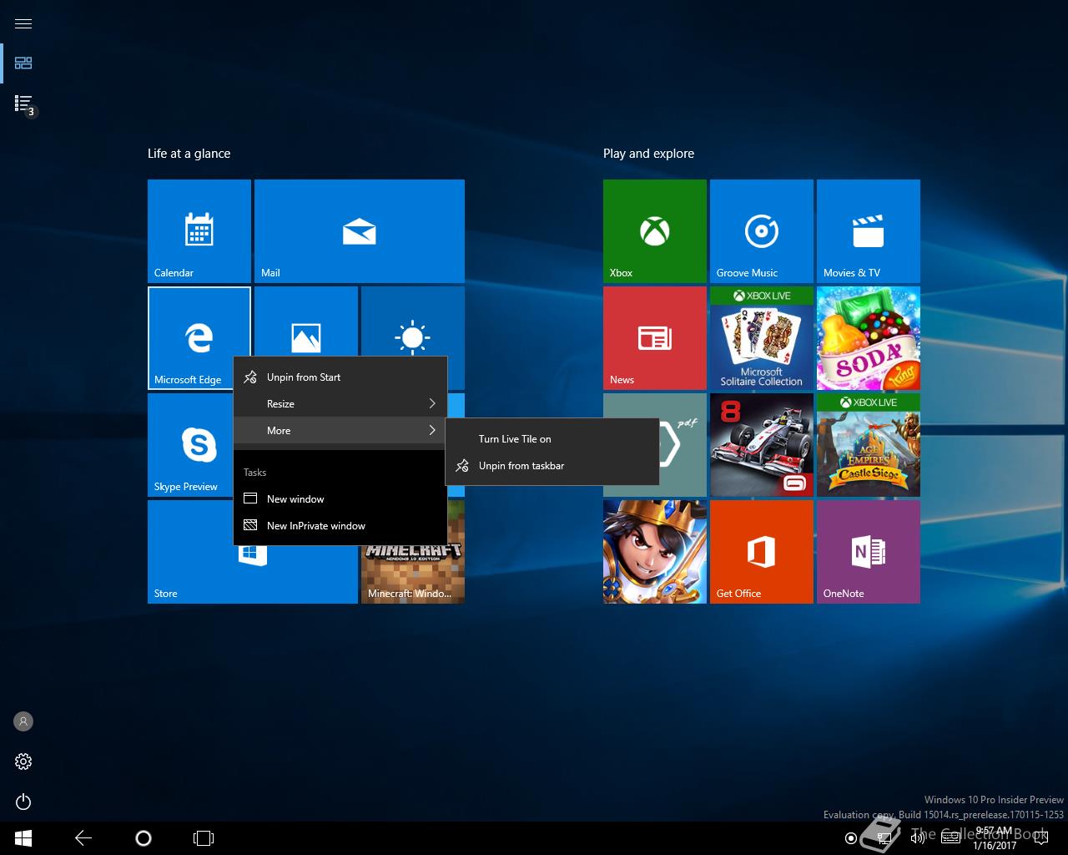Open Cortana circle on taskbar

[x=143, y=838]
